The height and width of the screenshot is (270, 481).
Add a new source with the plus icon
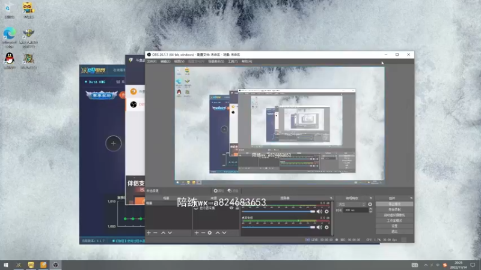pyautogui.click(x=197, y=233)
